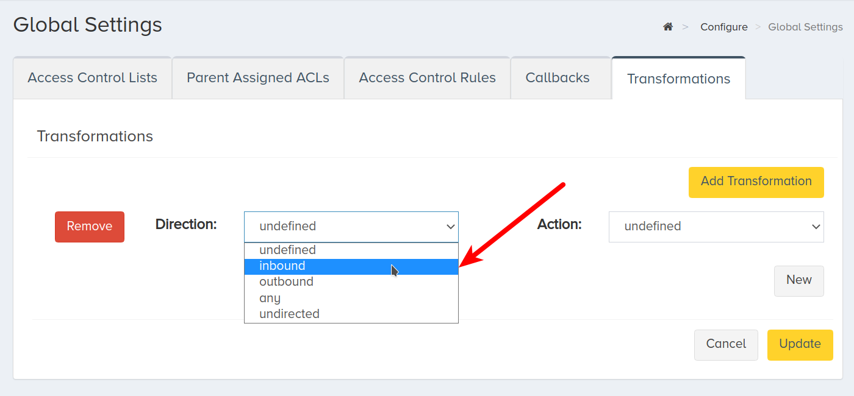Select inbound from Direction list

point(351,266)
